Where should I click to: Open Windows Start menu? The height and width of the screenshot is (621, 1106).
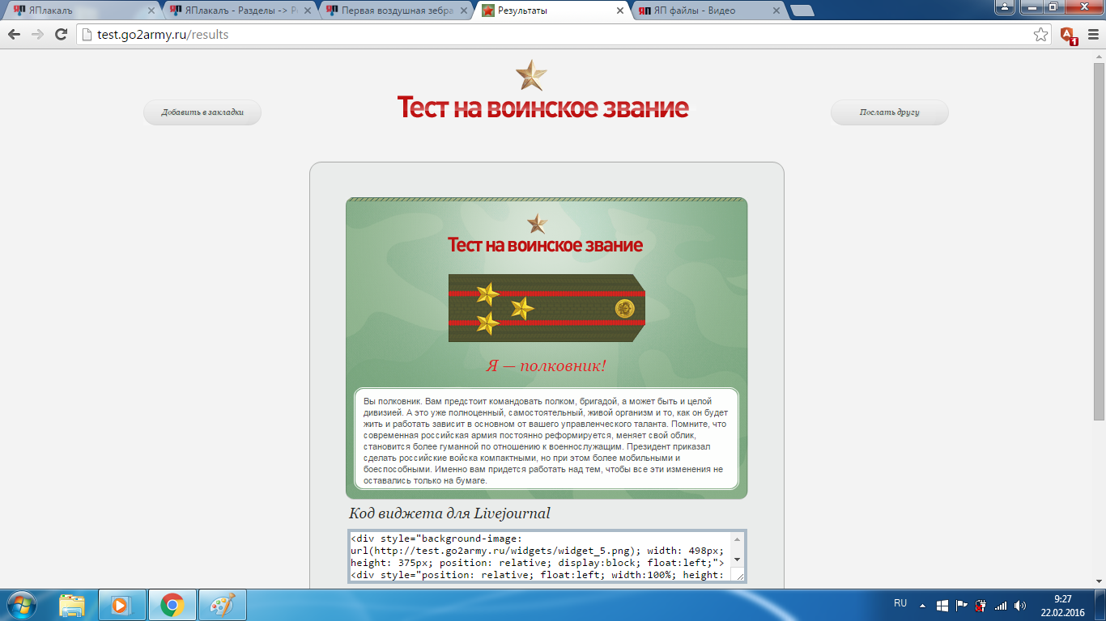(20, 604)
